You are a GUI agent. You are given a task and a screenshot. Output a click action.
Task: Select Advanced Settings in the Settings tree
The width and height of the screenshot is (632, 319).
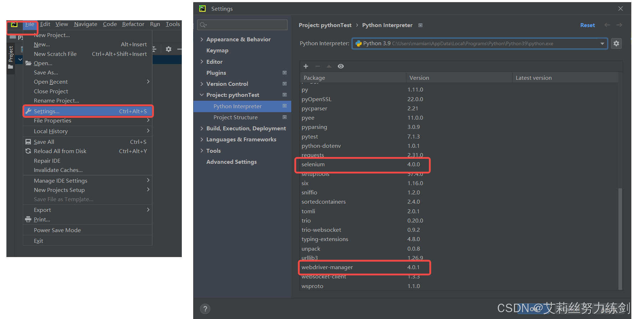pos(231,162)
